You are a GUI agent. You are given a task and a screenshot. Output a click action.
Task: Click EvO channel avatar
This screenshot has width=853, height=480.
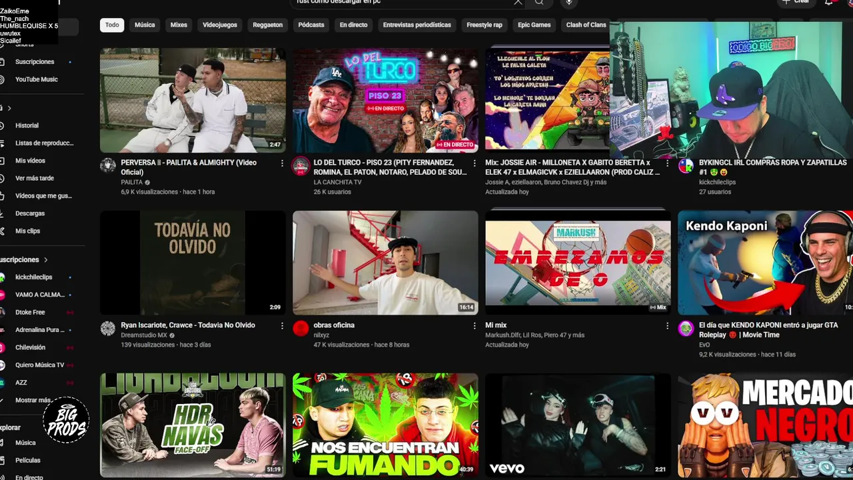pyautogui.click(x=686, y=328)
